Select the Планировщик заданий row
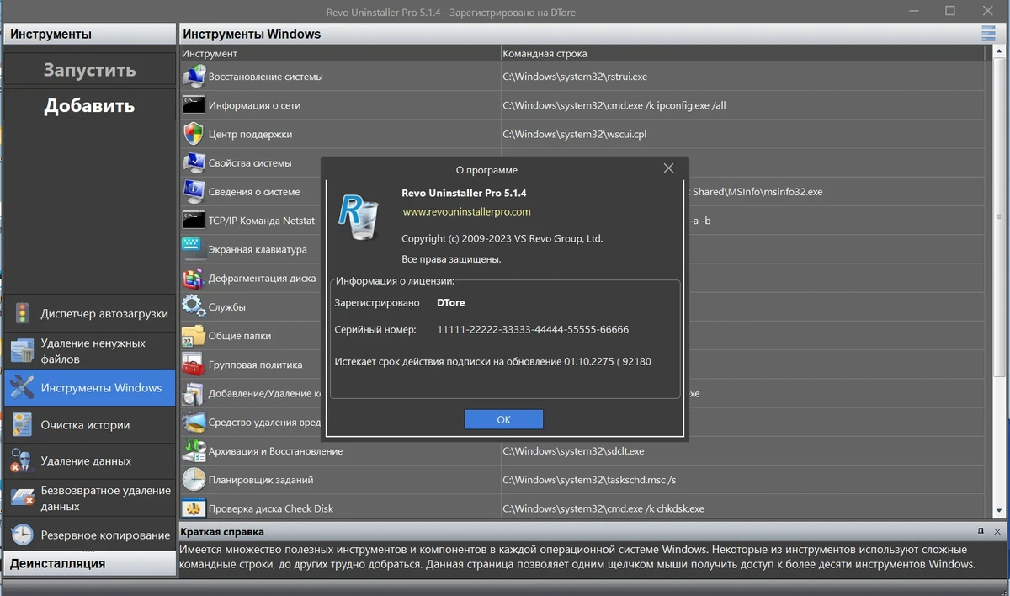Viewport: 1010px width, 596px height. coord(582,480)
